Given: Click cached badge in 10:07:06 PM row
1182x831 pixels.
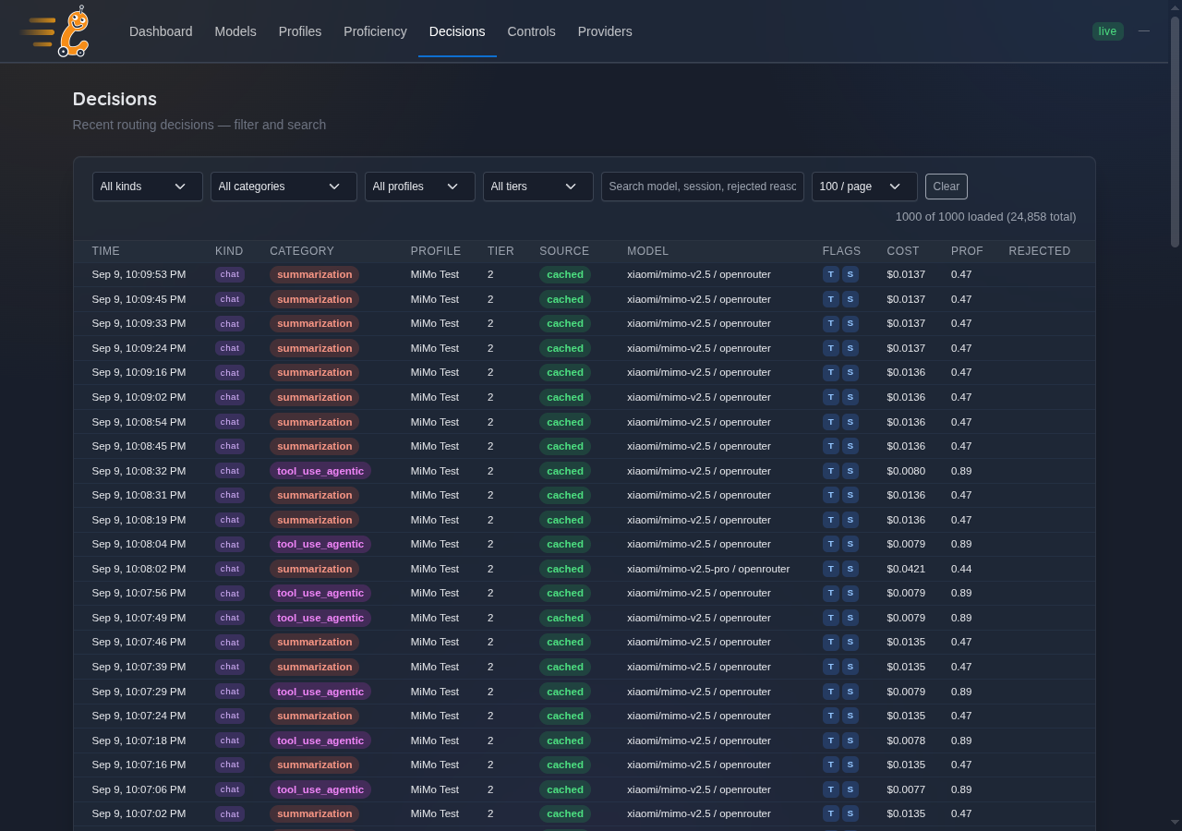Looking at the screenshot, I should click(x=565, y=789).
